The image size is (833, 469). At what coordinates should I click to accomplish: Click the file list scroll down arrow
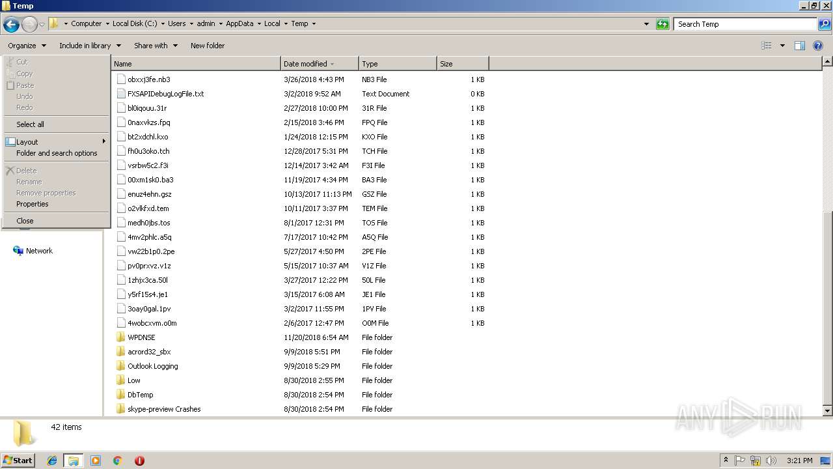tap(828, 411)
